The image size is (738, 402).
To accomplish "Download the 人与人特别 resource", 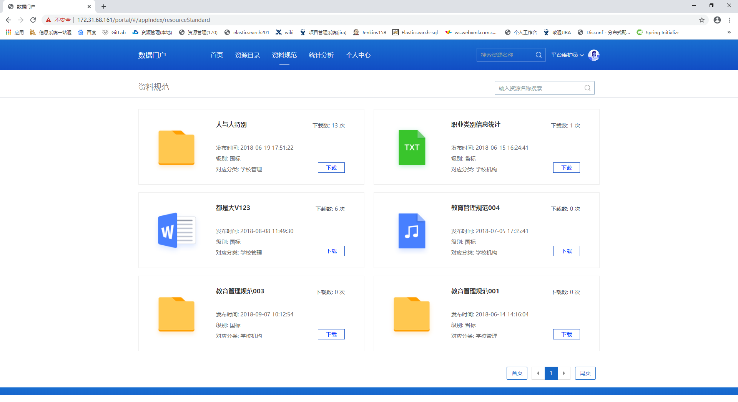I will [x=331, y=168].
